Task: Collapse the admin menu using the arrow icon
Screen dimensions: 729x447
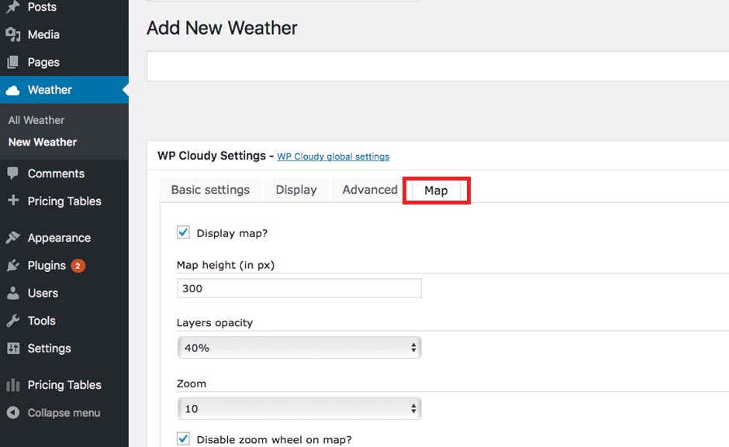Action: tap(13, 413)
